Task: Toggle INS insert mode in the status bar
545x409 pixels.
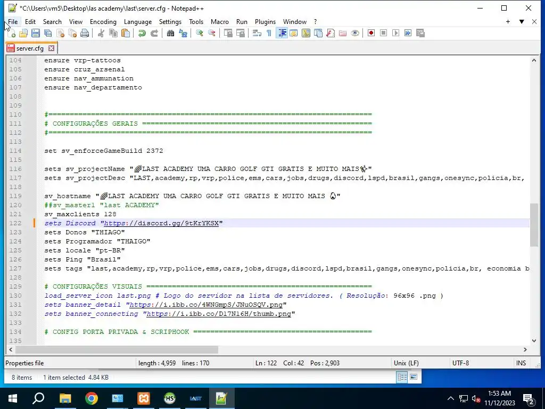Action: click(521, 363)
